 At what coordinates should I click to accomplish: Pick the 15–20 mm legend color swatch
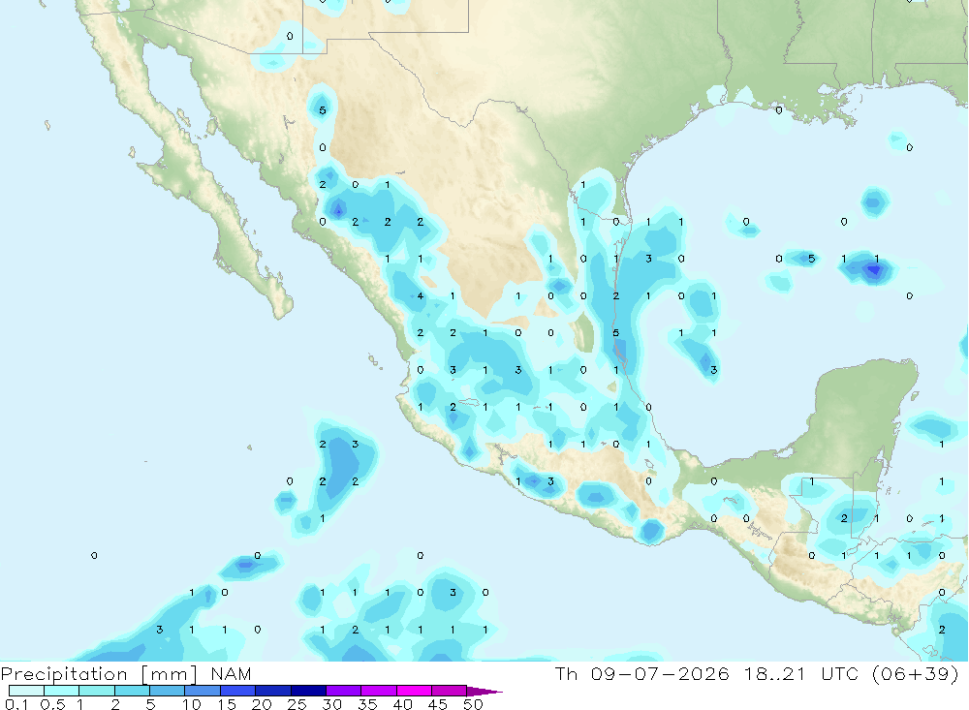(x=238, y=691)
